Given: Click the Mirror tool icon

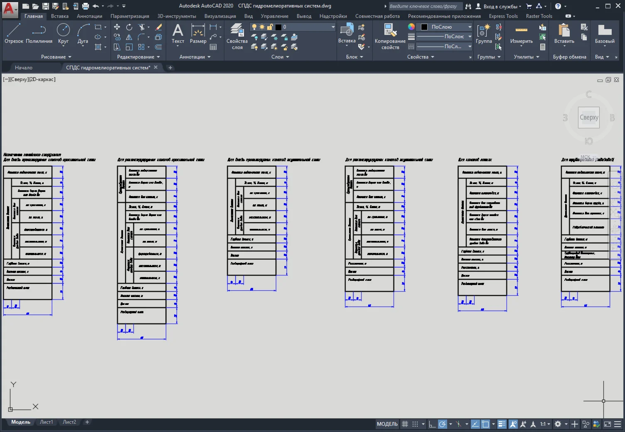Looking at the screenshot, I should pyautogui.click(x=129, y=37).
